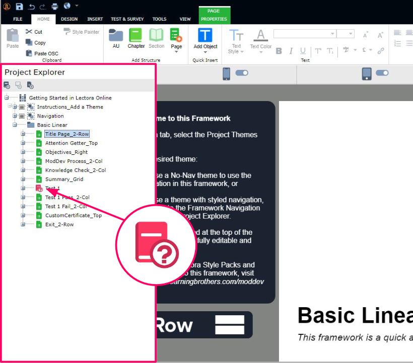Apply subscript formatting
This screenshot has width=413, height=363.
330,51
